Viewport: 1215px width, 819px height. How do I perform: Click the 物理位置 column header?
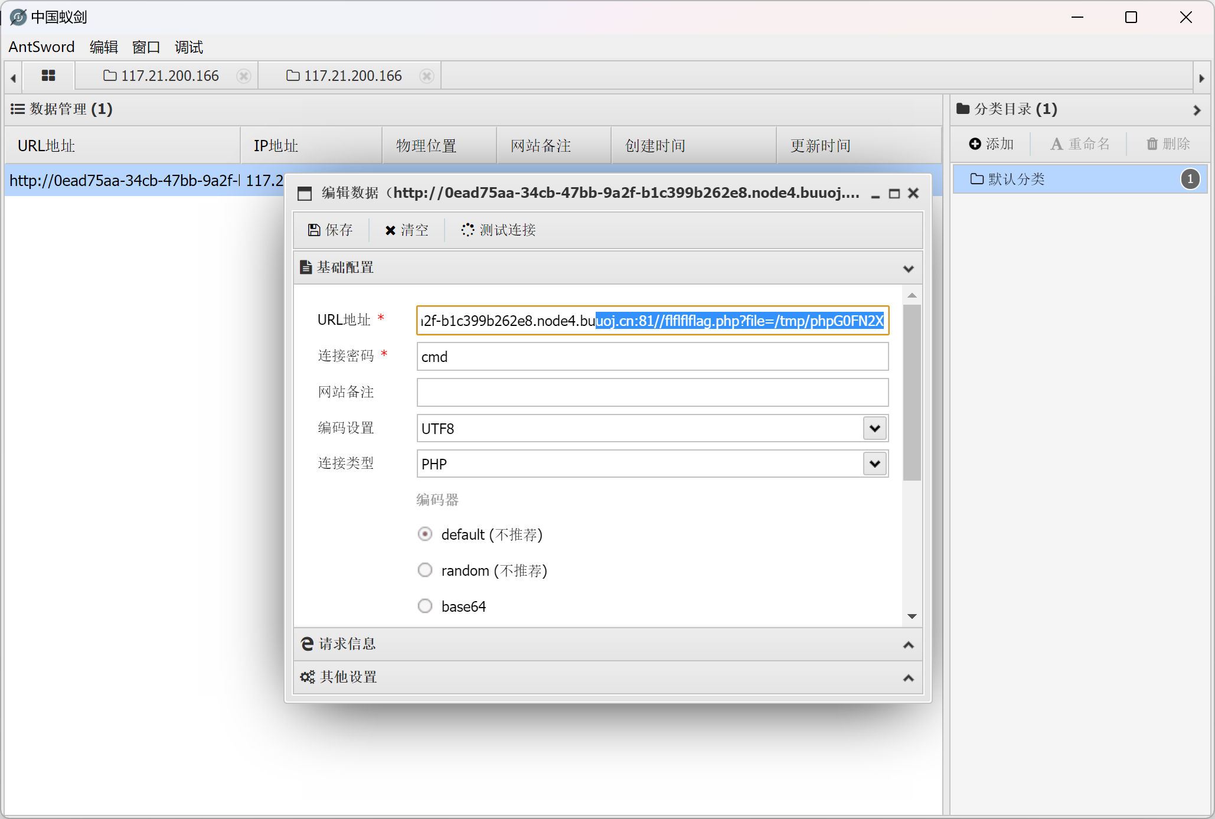[439, 145]
